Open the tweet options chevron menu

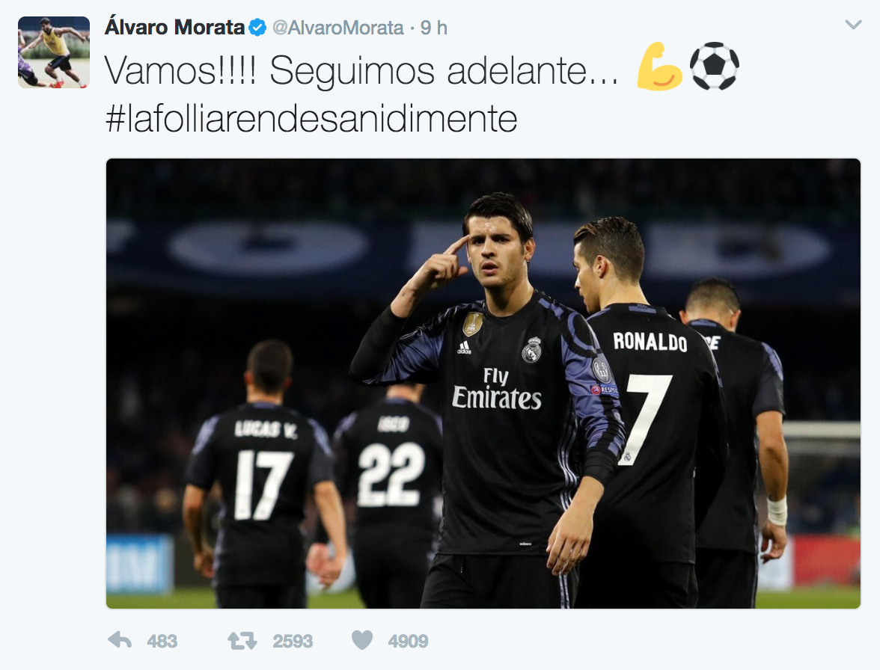coord(853,25)
